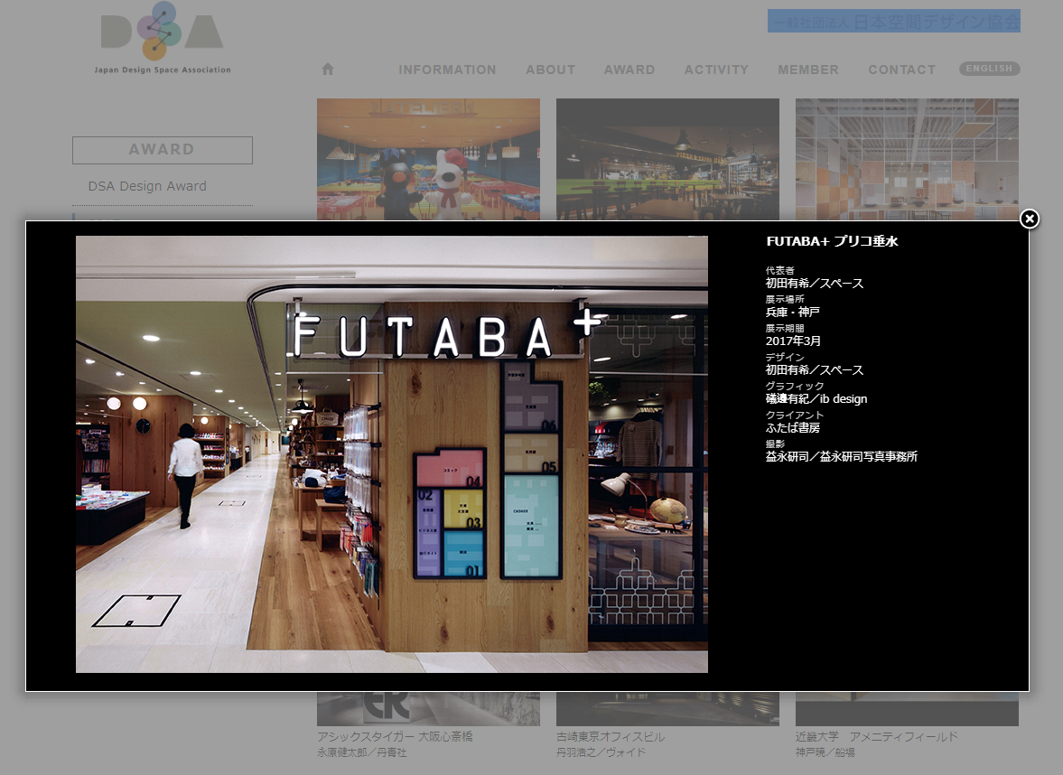
Task: Click the DSA Japan Design Space Association logo
Action: pos(162,38)
